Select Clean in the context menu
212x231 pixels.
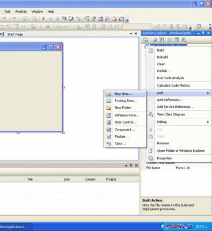[x=161, y=64]
